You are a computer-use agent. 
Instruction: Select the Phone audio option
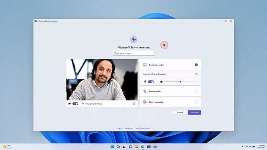pyautogui.click(x=170, y=91)
